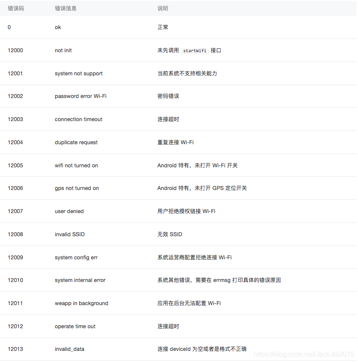The width and height of the screenshot is (358, 362).
Task: Select error code 12002
Action: 15,96
